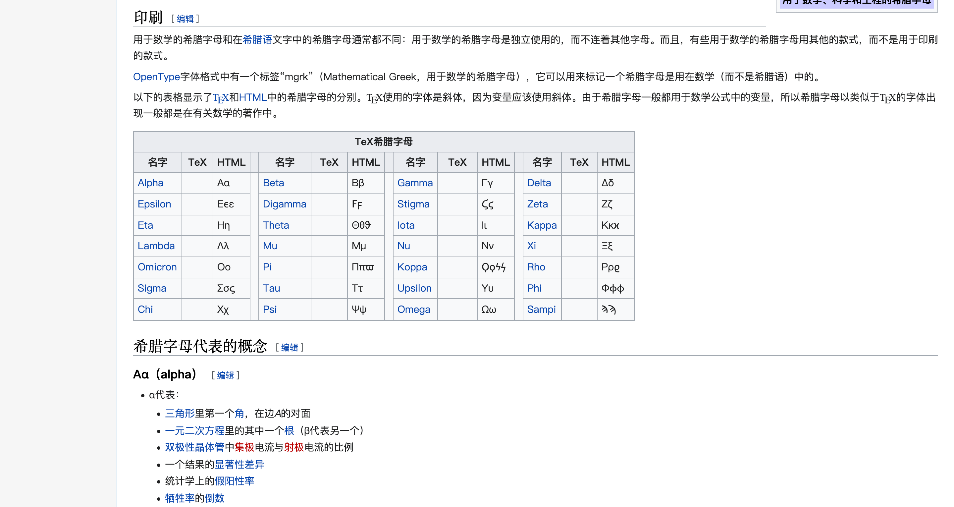
Task: Click the Ξξ table cell
Action: pyautogui.click(x=615, y=246)
